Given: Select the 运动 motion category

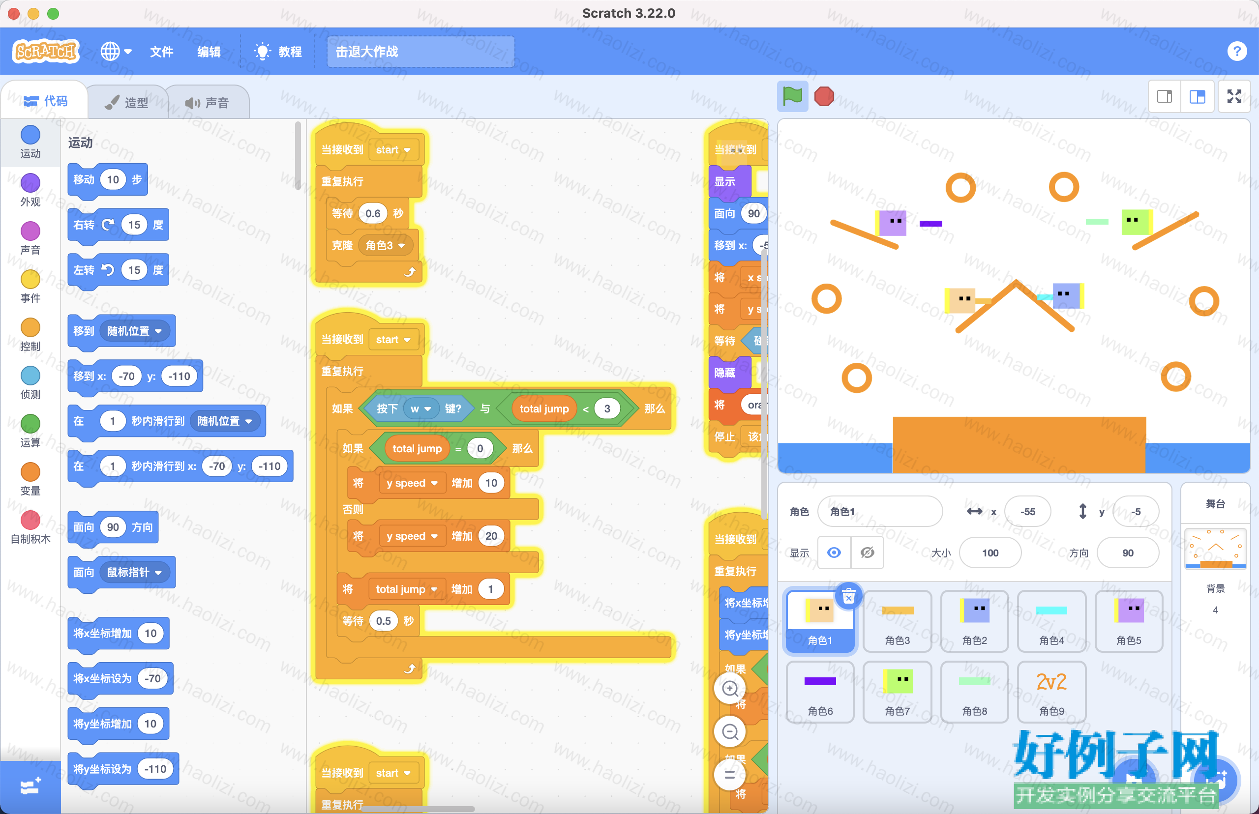Looking at the screenshot, I should (30, 142).
